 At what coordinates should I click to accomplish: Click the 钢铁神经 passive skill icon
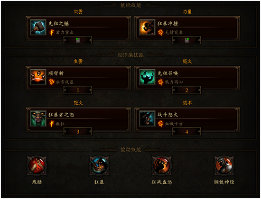point(224,165)
